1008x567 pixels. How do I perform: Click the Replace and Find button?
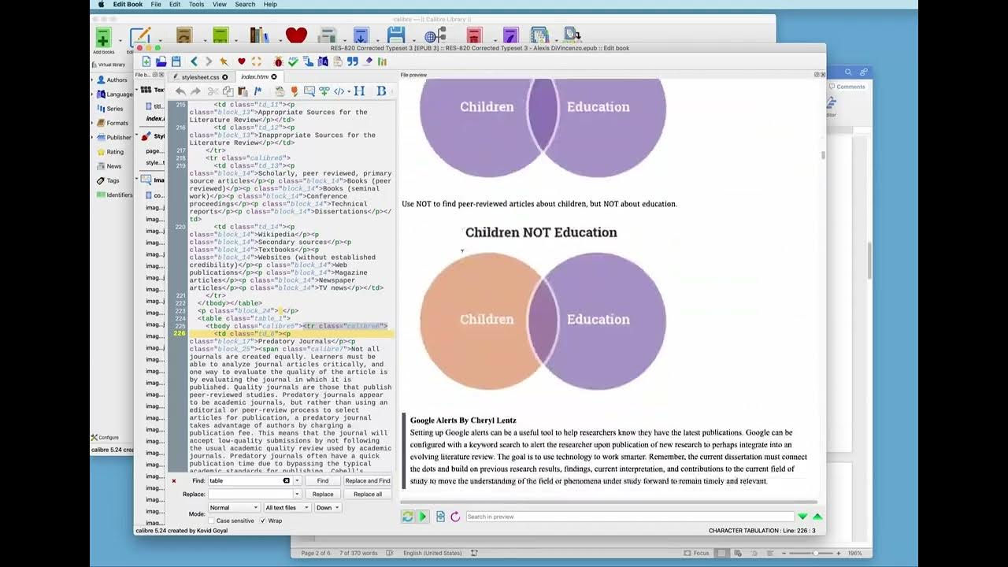tap(368, 480)
